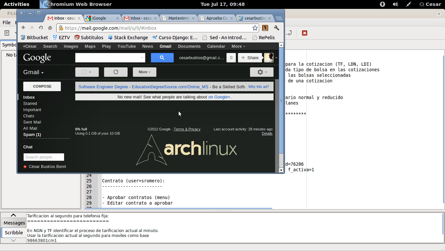Open the Bitbucket bookmark

[34, 38]
